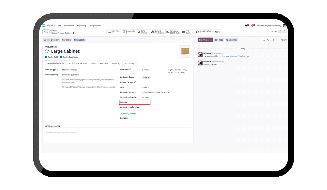Click the Replenish button
The height and width of the screenshot is (190, 327).
[66, 40]
